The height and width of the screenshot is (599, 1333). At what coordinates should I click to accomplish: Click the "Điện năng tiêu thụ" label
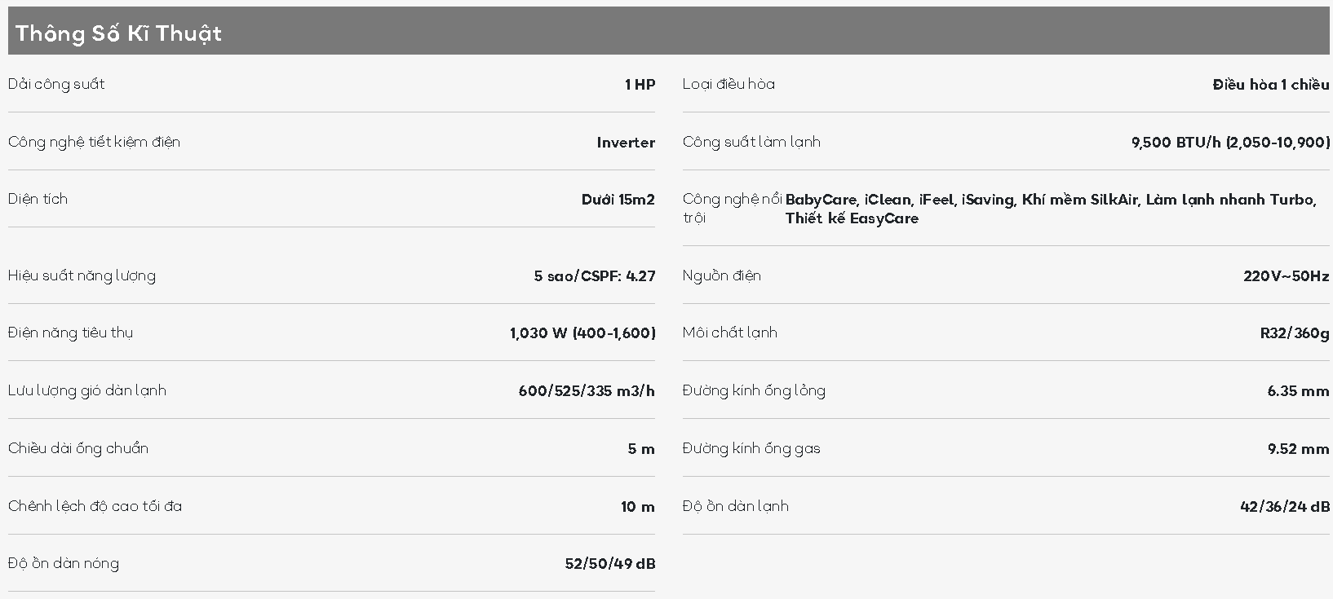pos(70,333)
